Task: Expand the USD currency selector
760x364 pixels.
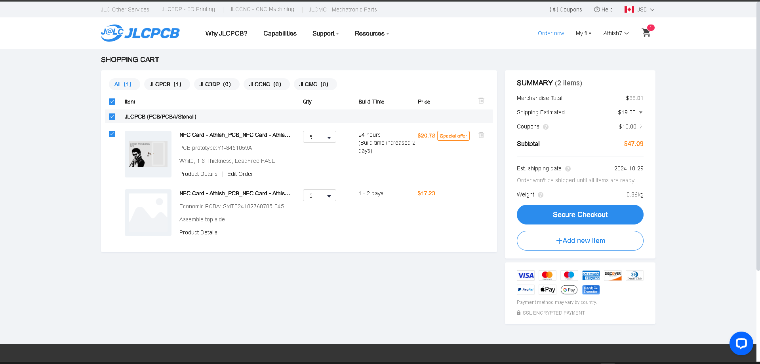Action: point(645,9)
